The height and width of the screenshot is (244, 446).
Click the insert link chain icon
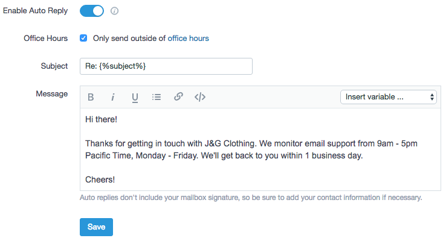[x=178, y=97]
